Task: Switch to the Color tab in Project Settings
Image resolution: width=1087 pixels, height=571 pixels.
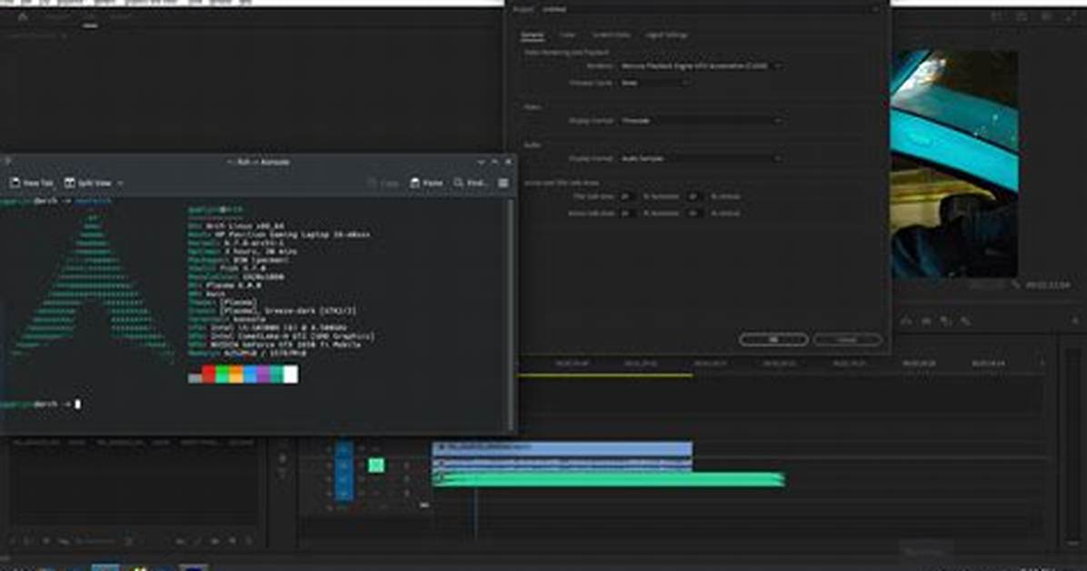Action: (x=567, y=35)
